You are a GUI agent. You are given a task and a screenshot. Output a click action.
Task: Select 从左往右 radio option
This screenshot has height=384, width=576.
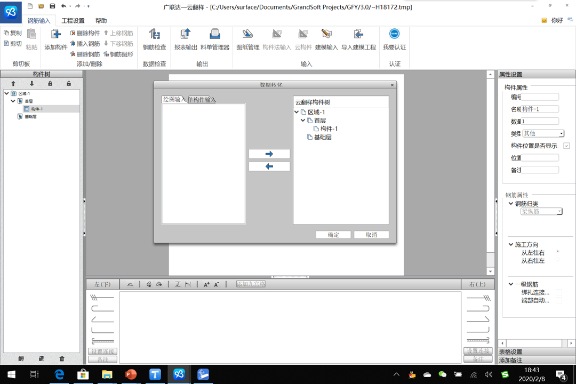click(558, 252)
